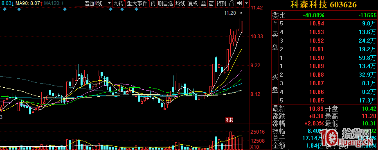Viewport: 378px width, 150px height.
Task: Click the 窗 window layout button
Action: [x=211, y=3]
